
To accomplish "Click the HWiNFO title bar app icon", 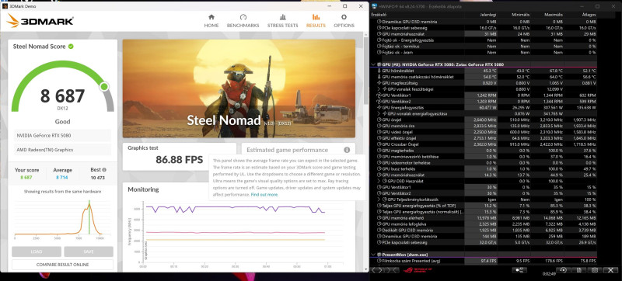I will [375, 6].
